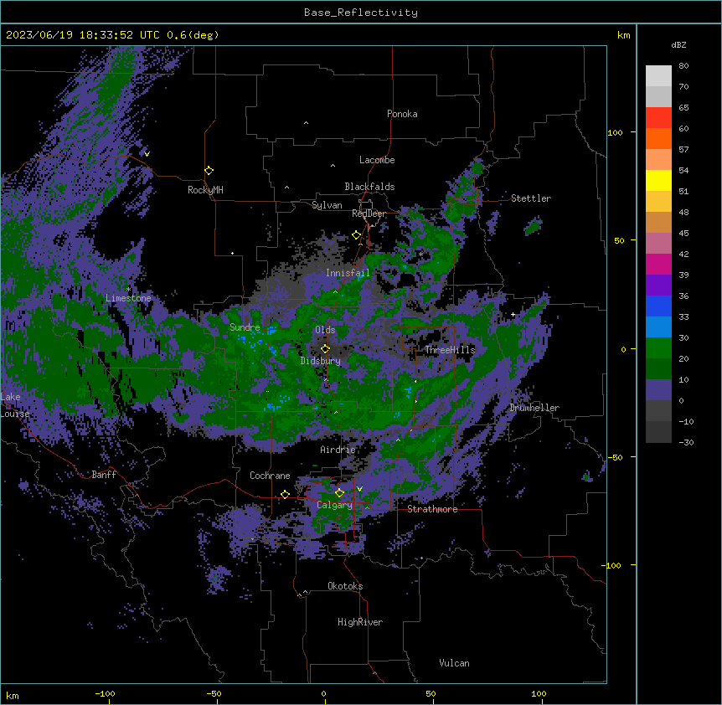Click the Ponoka city label
This screenshot has height=705, width=722.
402,114
